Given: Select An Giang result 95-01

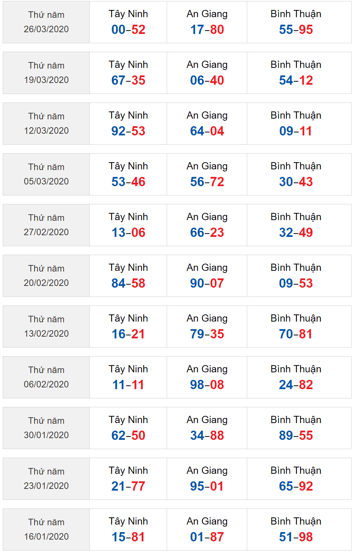Looking at the screenshot, I should (207, 486).
